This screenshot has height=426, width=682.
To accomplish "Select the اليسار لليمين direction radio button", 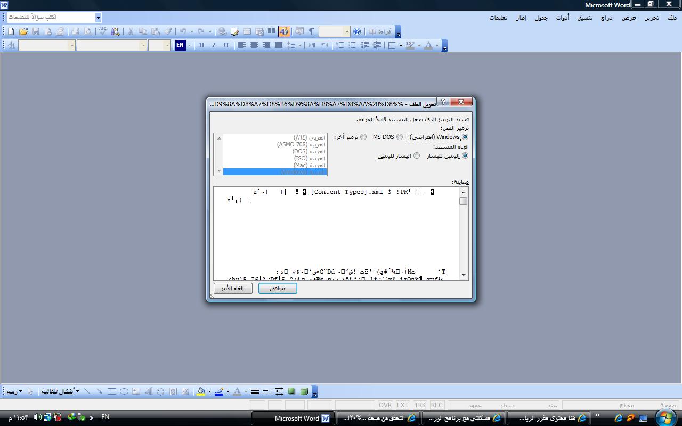I will pos(417,156).
